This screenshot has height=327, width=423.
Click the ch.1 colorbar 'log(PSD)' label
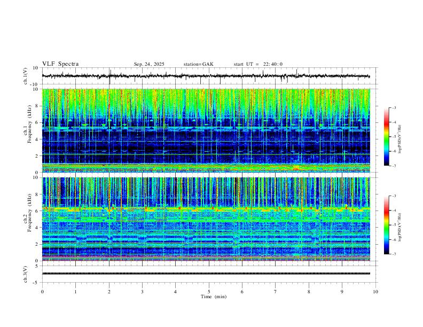400,139
